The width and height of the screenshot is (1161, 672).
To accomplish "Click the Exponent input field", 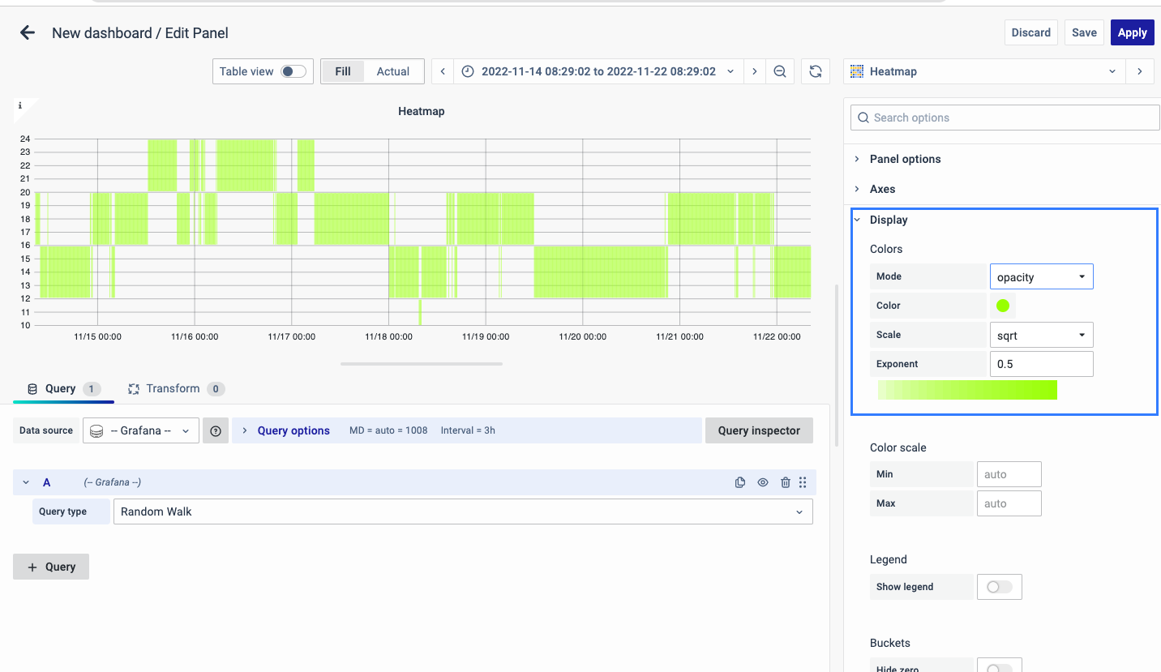I will coord(1041,364).
